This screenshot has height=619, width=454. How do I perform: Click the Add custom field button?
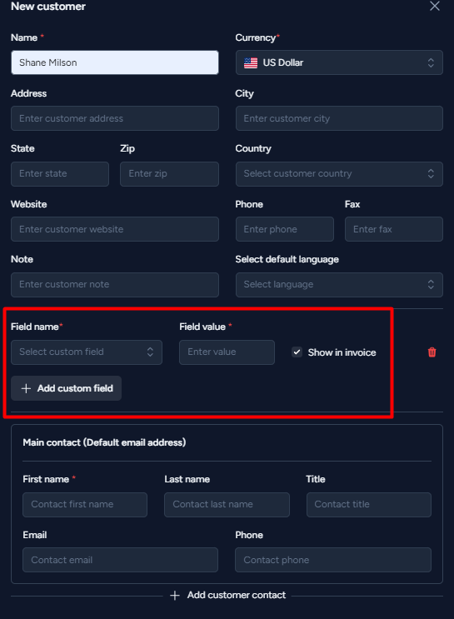click(67, 388)
